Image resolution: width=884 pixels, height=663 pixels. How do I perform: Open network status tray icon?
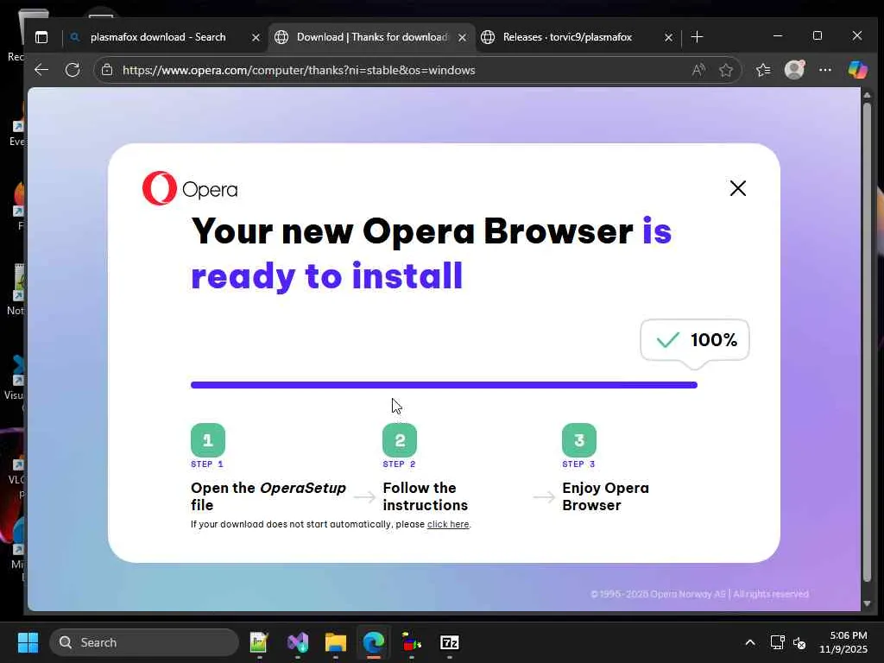coord(778,642)
